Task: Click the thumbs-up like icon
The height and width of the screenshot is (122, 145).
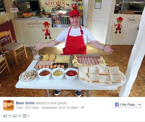Action: coord(6,116)
